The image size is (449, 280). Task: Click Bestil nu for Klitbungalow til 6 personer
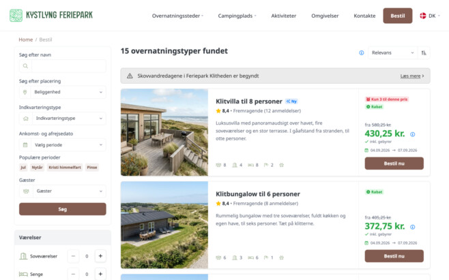(x=394, y=256)
